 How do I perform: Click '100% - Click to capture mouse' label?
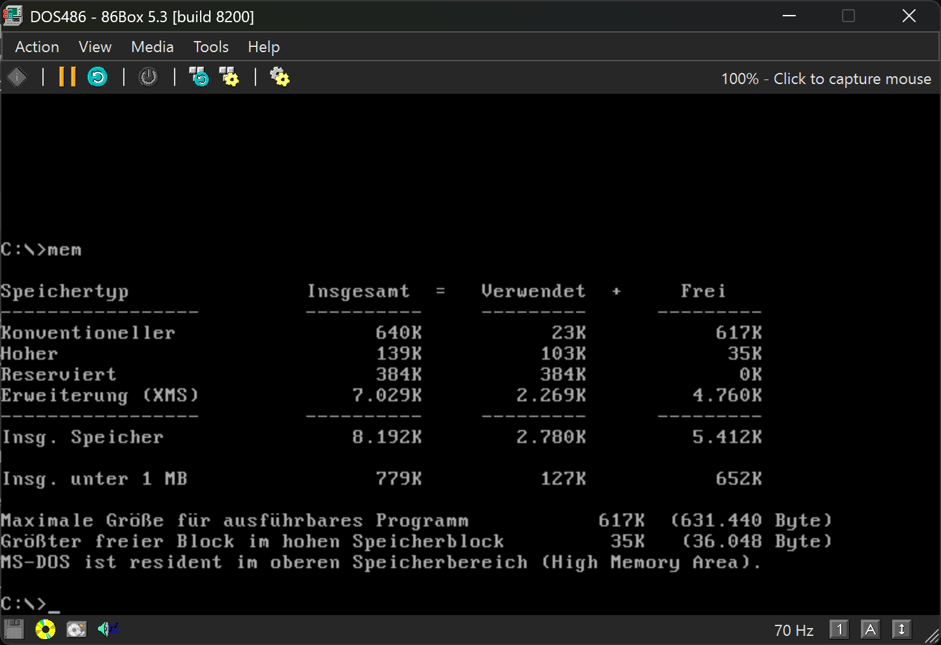(x=826, y=79)
